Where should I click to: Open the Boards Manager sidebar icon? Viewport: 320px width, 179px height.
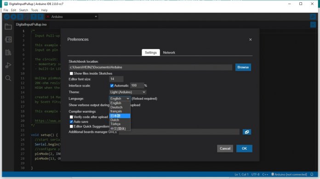tap(8, 39)
